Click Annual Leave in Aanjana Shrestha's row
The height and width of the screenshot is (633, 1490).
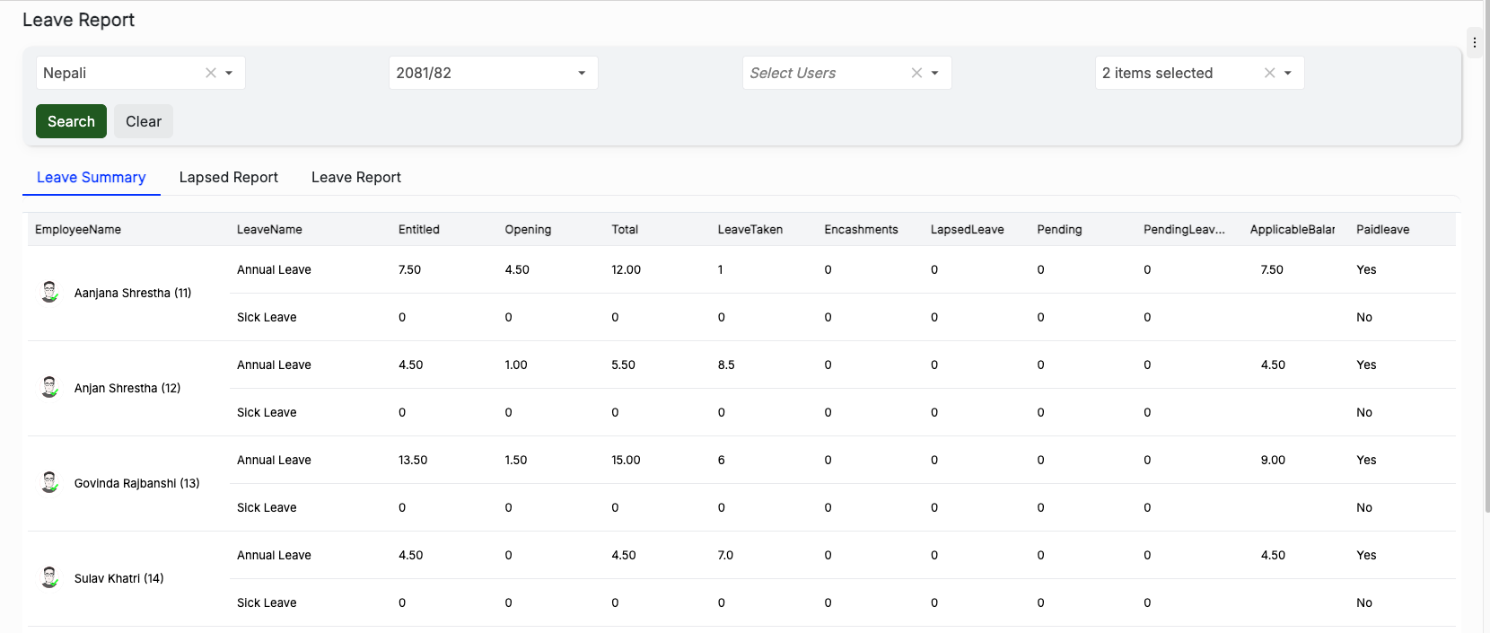[x=274, y=269]
